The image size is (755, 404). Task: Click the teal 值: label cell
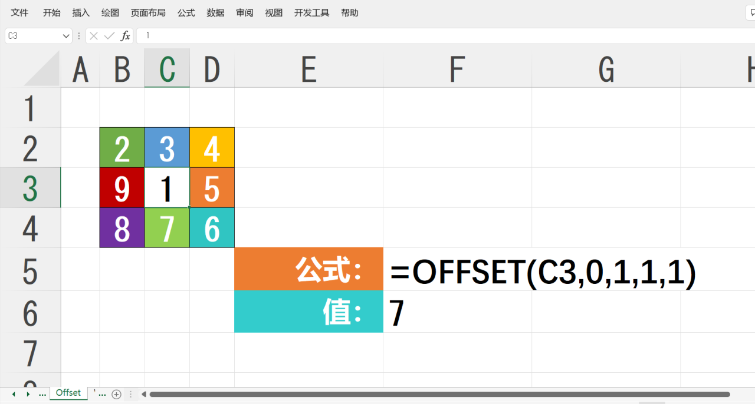(x=308, y=312)
